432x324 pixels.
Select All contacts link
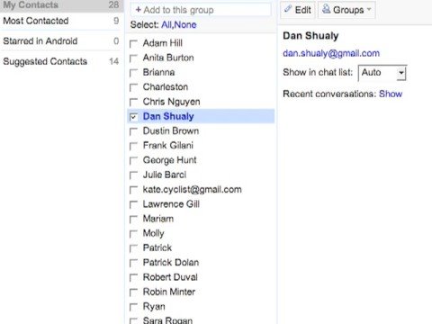coord(166,24)
